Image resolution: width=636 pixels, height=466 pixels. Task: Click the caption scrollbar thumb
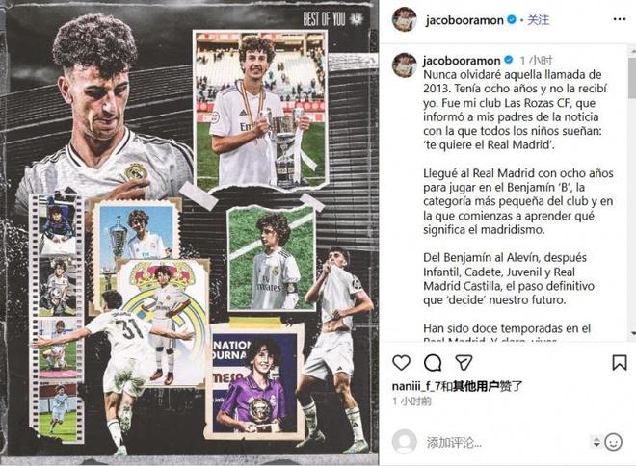coord(633,77)
